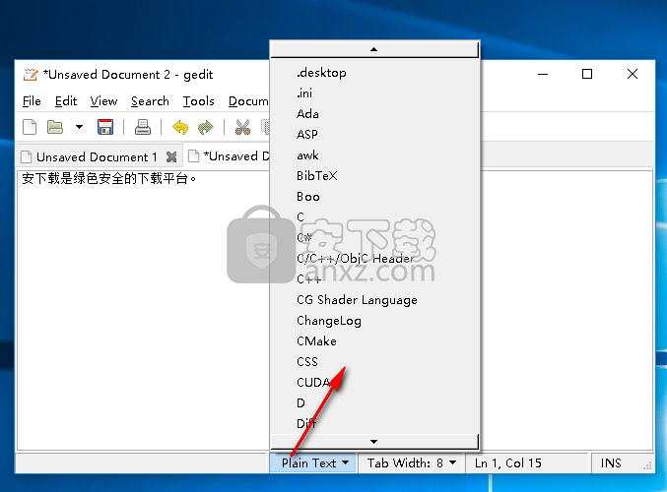
Task: Open the Tab Width dropdown
Action: point(412,462)
